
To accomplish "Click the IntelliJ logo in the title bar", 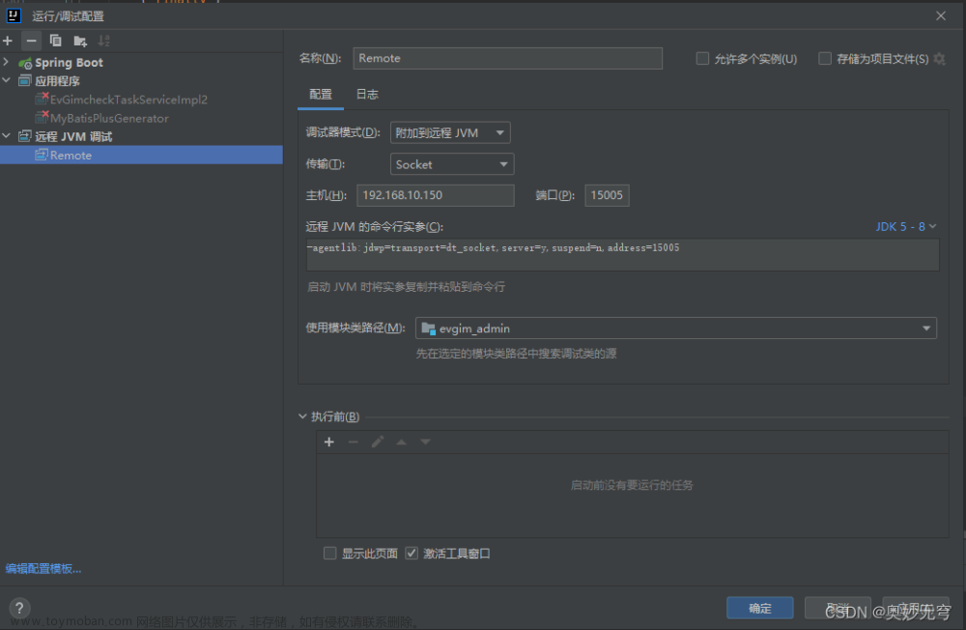I will pos(14,15).
